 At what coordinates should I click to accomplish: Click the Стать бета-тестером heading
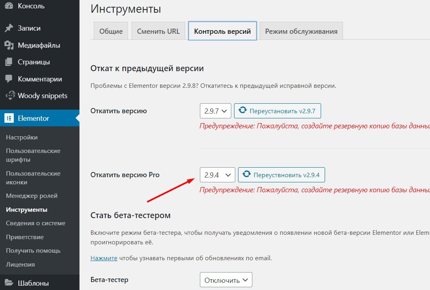coord(130,215)
